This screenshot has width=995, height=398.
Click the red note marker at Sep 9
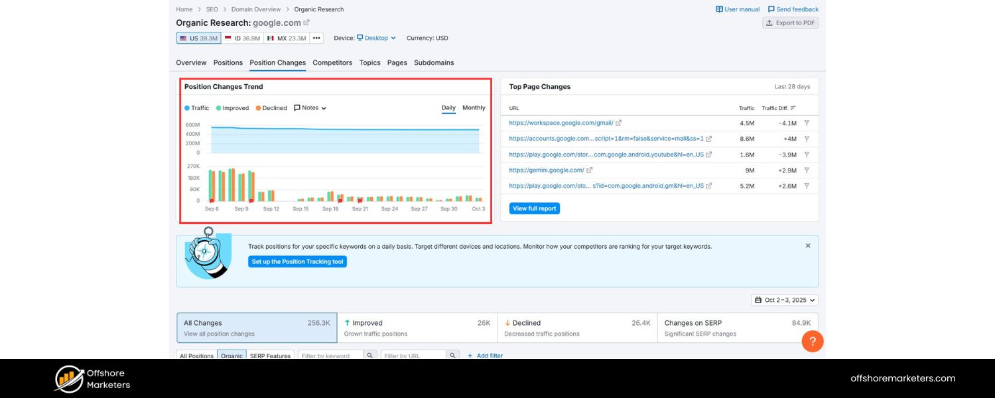(x=251, y=200)
